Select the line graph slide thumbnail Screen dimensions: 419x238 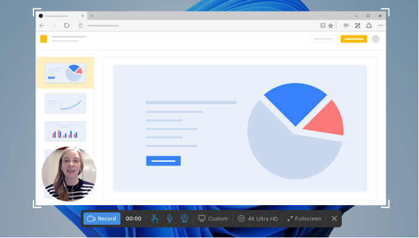65,103
